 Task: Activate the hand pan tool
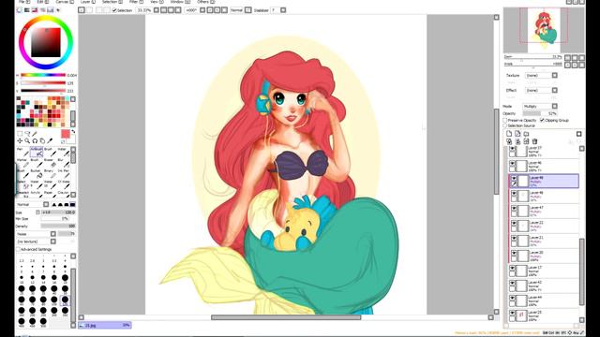[x=42, y=141]
